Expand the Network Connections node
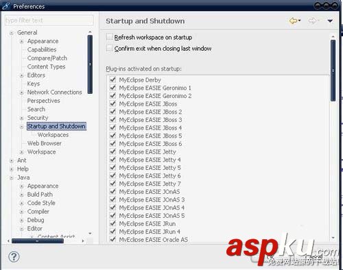Screen dimensions: 343x270 pyautogui.click(x=22, y=93)
